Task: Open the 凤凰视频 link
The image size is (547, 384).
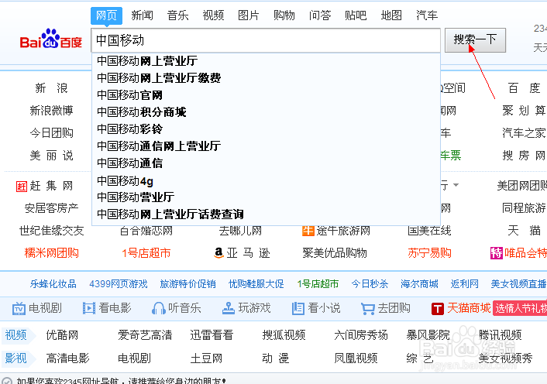Action: [356, 358]
